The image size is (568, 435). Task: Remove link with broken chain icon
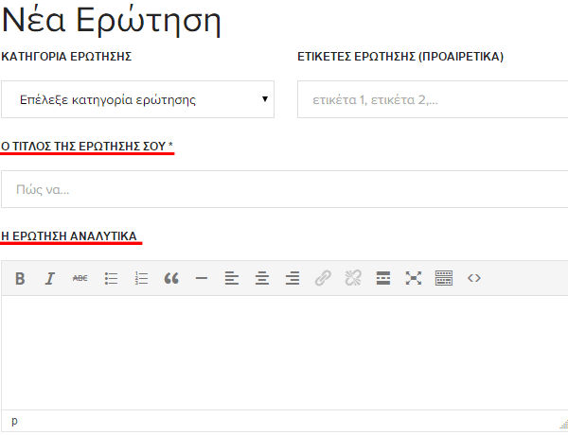tap(353, 278)
